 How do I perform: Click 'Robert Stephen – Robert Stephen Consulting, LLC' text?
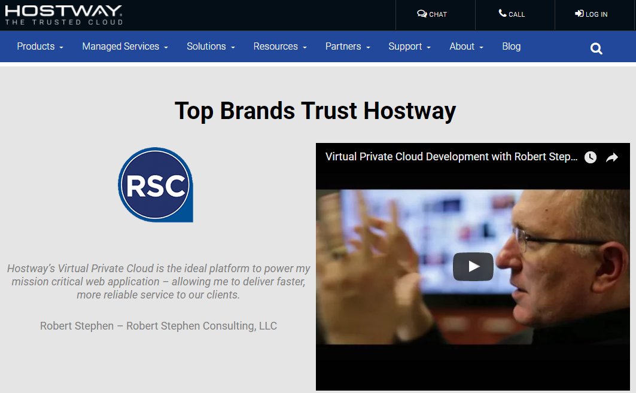(158, 325)
